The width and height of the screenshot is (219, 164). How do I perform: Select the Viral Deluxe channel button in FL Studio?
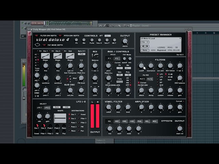click(37, 23)
